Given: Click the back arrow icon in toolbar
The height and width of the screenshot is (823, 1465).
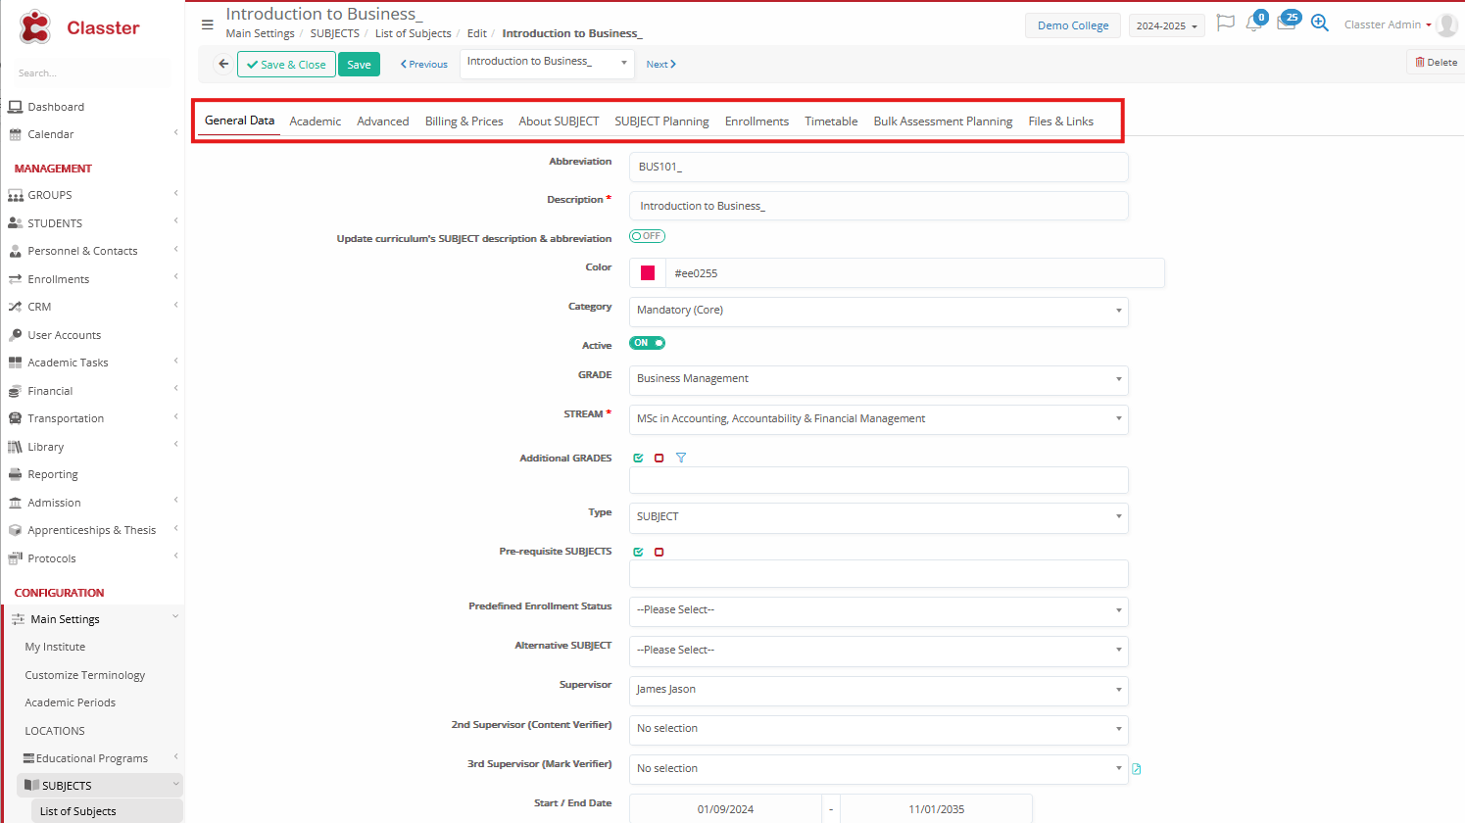Looking at the screenshot, I should pyautogui.click(x=223, y=64).
